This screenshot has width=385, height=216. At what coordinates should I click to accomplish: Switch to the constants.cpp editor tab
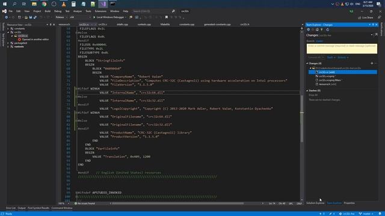point(186,25)
